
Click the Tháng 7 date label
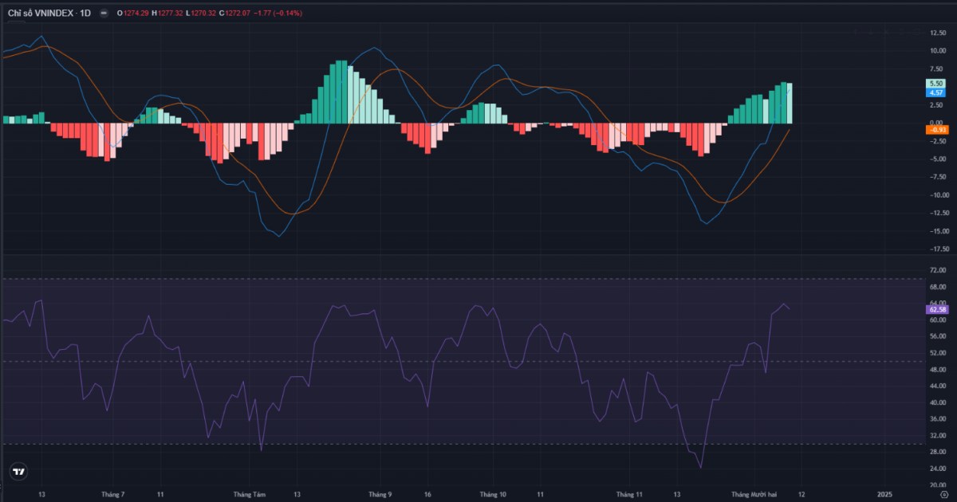point(112,495)
